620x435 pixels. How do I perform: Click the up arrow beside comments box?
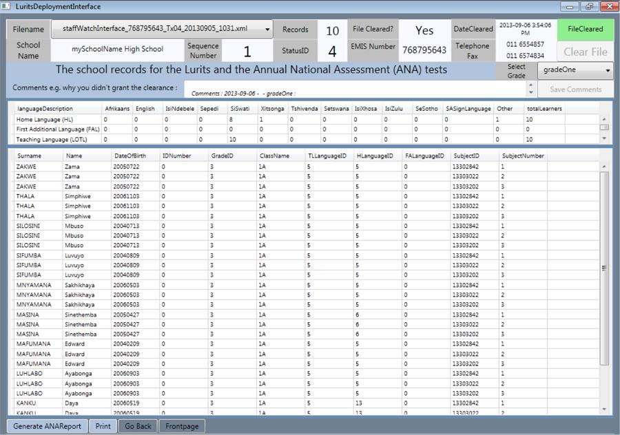click(530, 85)
